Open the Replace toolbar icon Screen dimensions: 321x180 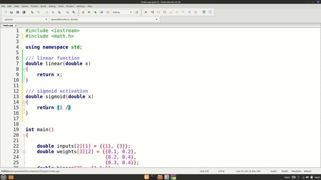click(x=74, y=12)
